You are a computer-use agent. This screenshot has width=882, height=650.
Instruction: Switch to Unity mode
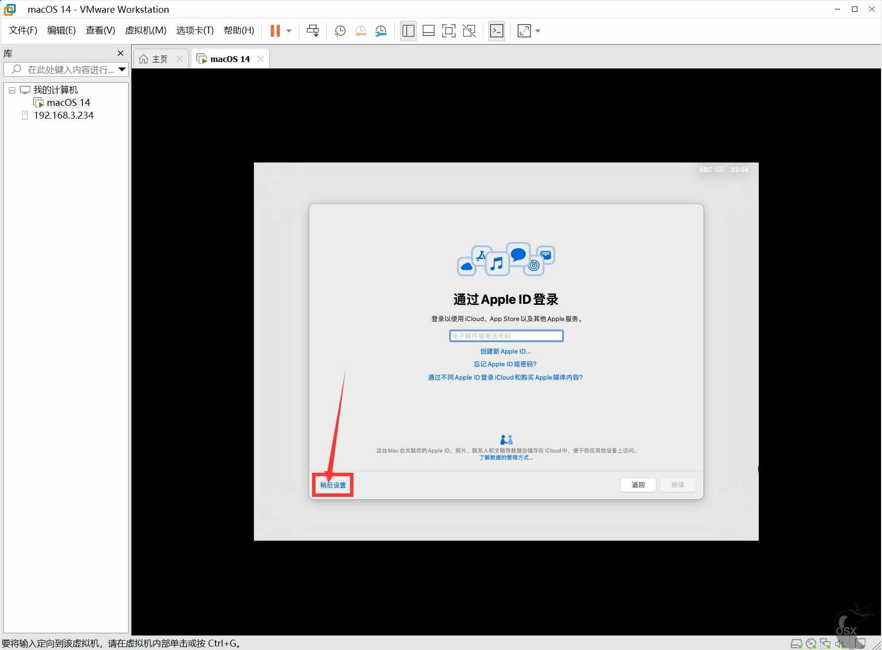(x=469, y=31)
